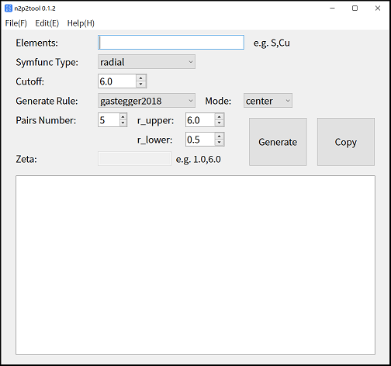
Task: Click the 'e.g. 1.0,6.0' hint text
Action: [x=199, y=160]
